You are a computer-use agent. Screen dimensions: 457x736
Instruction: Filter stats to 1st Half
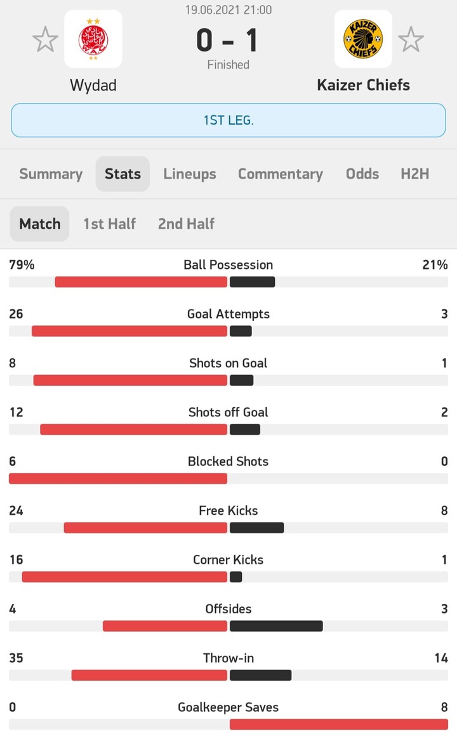[110, 224]
